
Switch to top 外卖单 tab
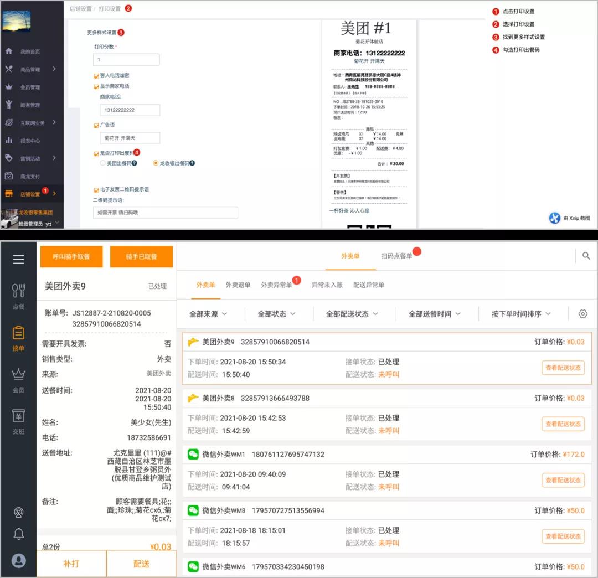tap(350, 256)
